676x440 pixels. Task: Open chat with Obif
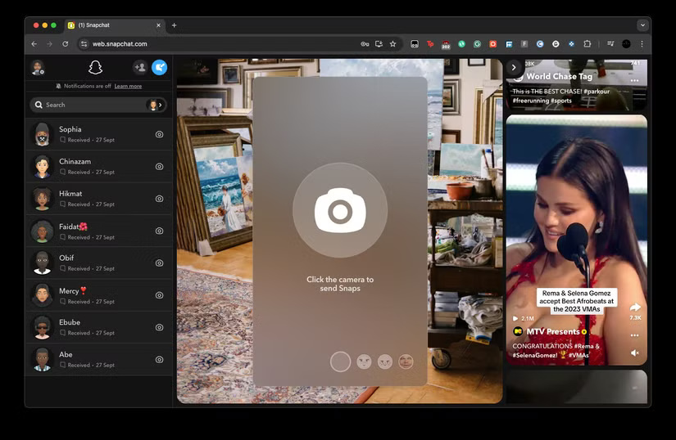[x=99, y=263]
